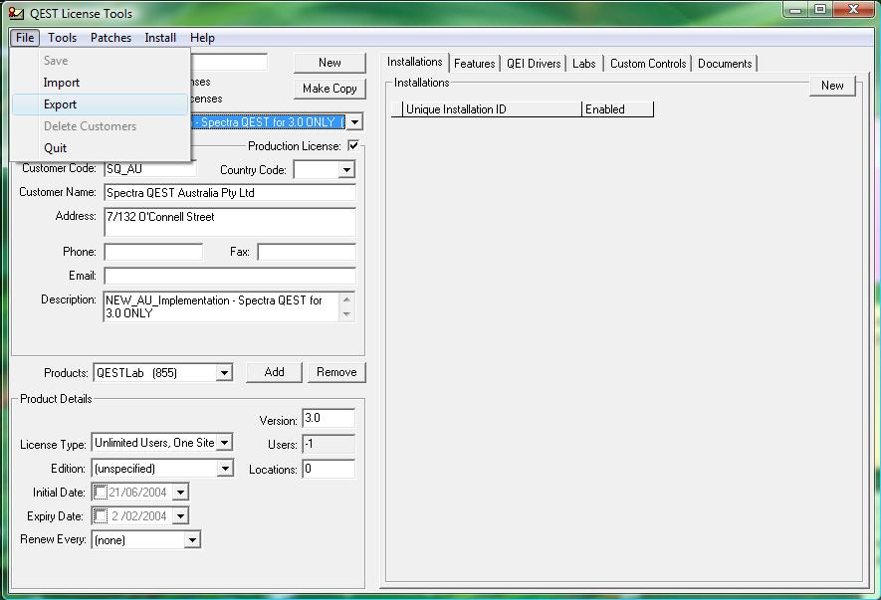
Task: Click the Add product button
Action: (x=275, y=372)
